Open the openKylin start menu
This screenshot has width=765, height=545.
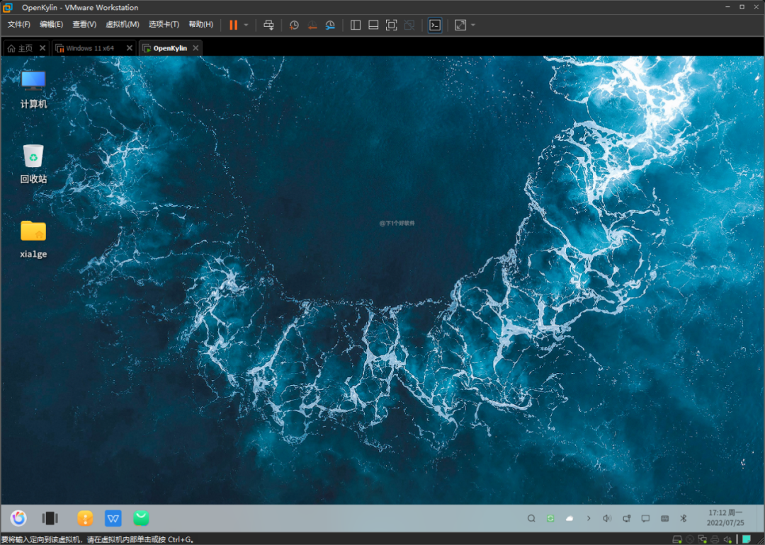coord(18,518)
